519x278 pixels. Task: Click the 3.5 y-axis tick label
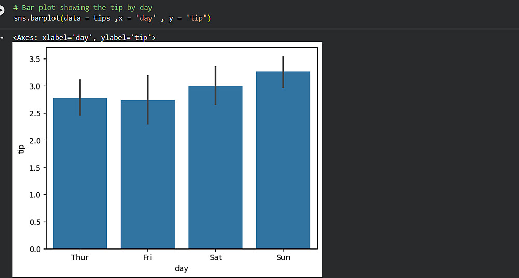(34, 59)
